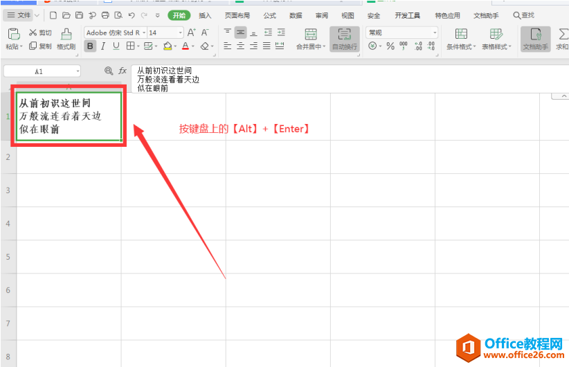Cut selection with 剪切 scissors
This screenshot has height=367, width=569.
click(x=40, y=33)
